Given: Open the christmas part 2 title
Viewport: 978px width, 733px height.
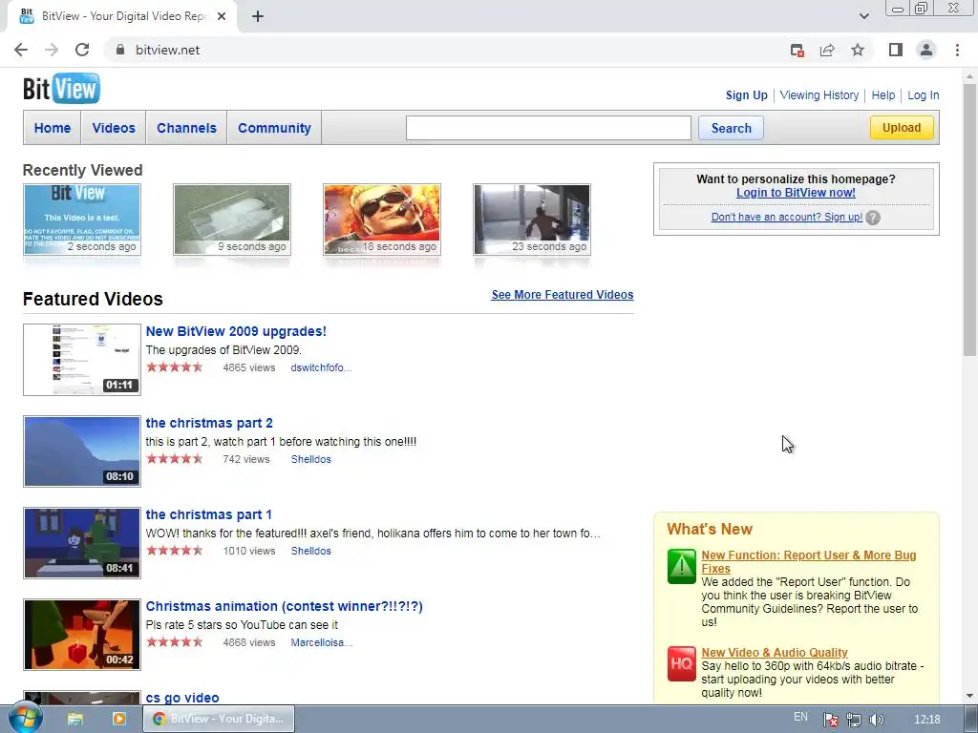Looking at the screenshot, I should 209,423.
